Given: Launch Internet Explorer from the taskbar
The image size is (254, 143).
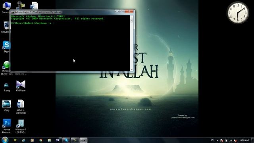Looking at the screenshot, I should pyautogui.click(x=24, y=140).
